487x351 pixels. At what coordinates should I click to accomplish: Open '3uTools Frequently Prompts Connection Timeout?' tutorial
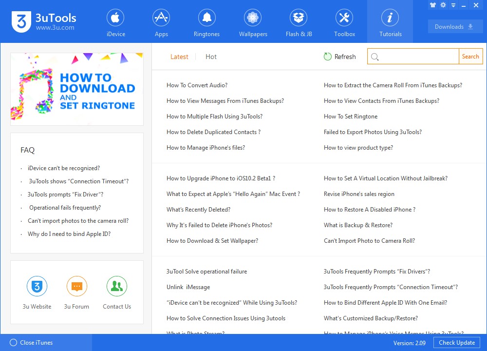391,287
